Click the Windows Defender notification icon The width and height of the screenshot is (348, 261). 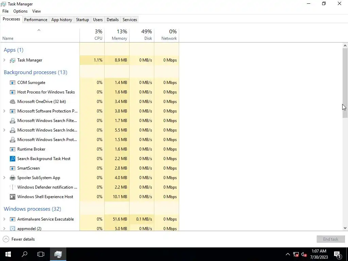[13, 187]
